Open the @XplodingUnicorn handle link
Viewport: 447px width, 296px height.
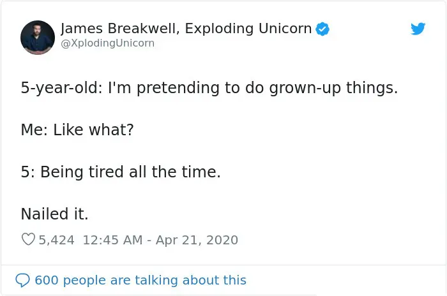point(107,43)
